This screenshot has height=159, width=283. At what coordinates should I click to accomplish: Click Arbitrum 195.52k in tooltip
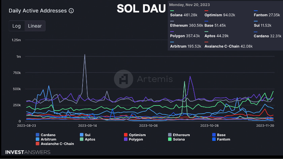tap(186, 46)
